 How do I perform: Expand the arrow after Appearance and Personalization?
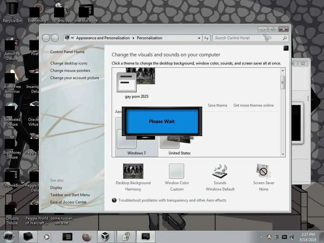tap(133, 38)
